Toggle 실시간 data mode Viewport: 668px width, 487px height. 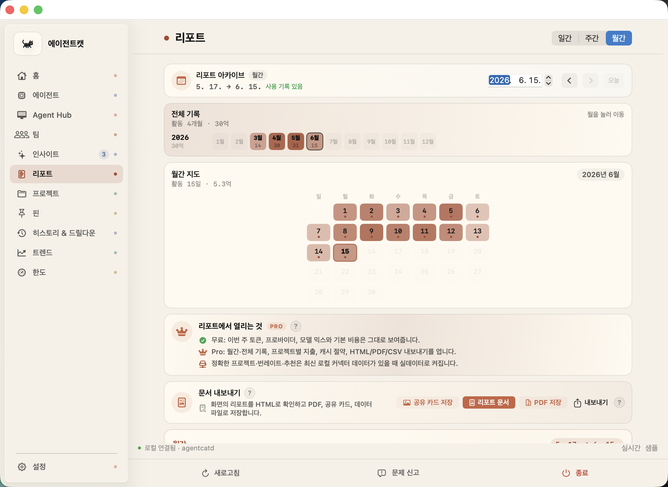click(x=631, y=448)
